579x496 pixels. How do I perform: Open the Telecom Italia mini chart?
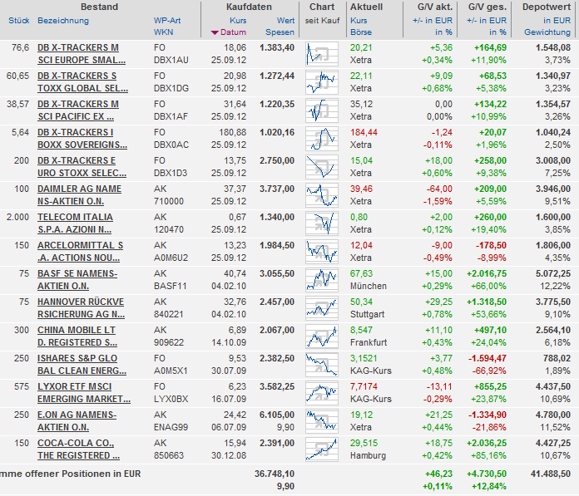[322, 223]
